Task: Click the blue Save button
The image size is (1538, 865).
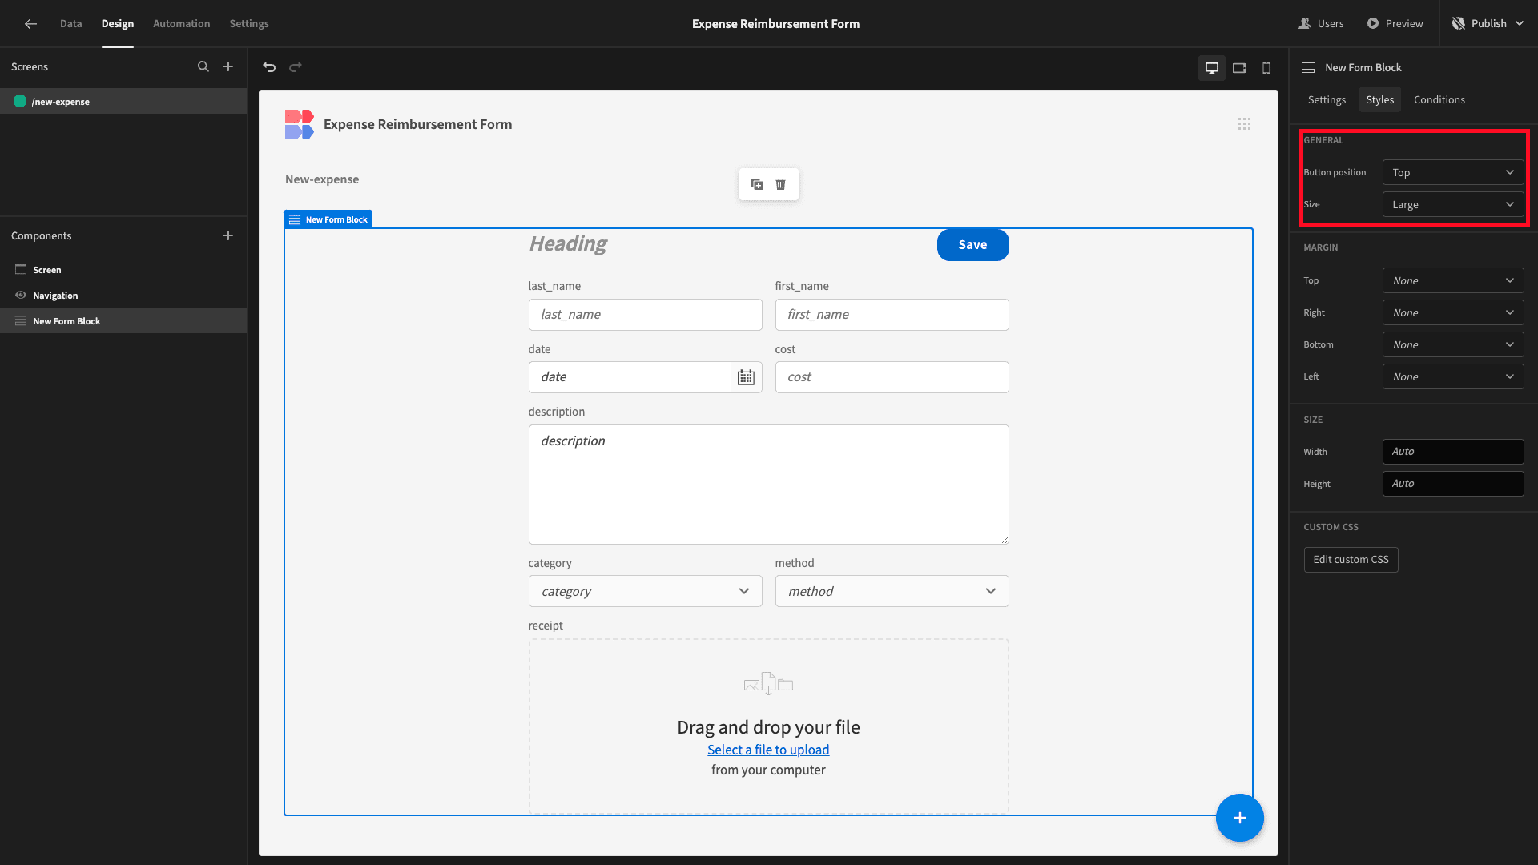Action: 973,245
